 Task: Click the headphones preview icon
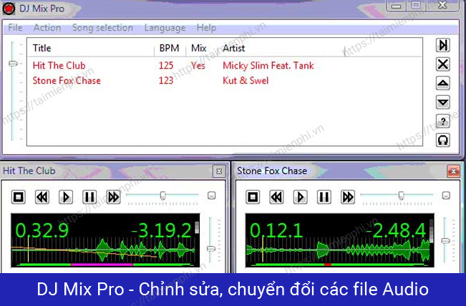(x=442, y=140)
